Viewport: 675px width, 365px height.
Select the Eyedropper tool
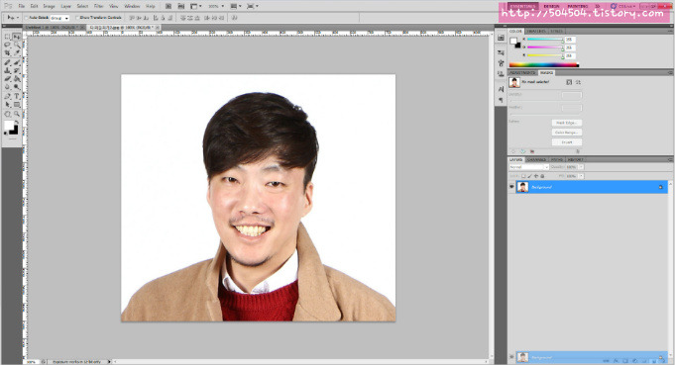click(17, 52)
